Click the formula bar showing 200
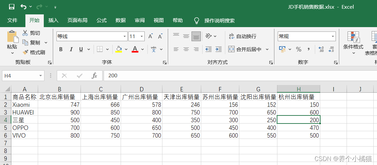Screen dimensions: 377x165 tap(240, 76)
